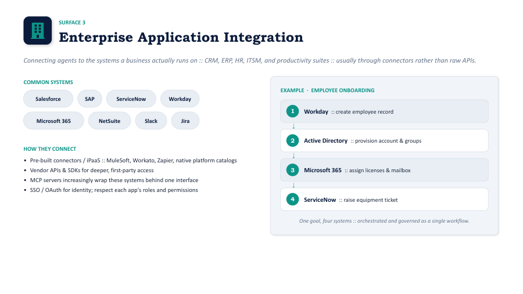Click the Slack chip
The height and width of the screenshot is (294, 523).
(x=151, y=121)
